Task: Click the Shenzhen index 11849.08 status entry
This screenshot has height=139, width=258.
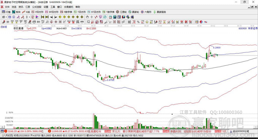Action: click(x=69, y=131)
